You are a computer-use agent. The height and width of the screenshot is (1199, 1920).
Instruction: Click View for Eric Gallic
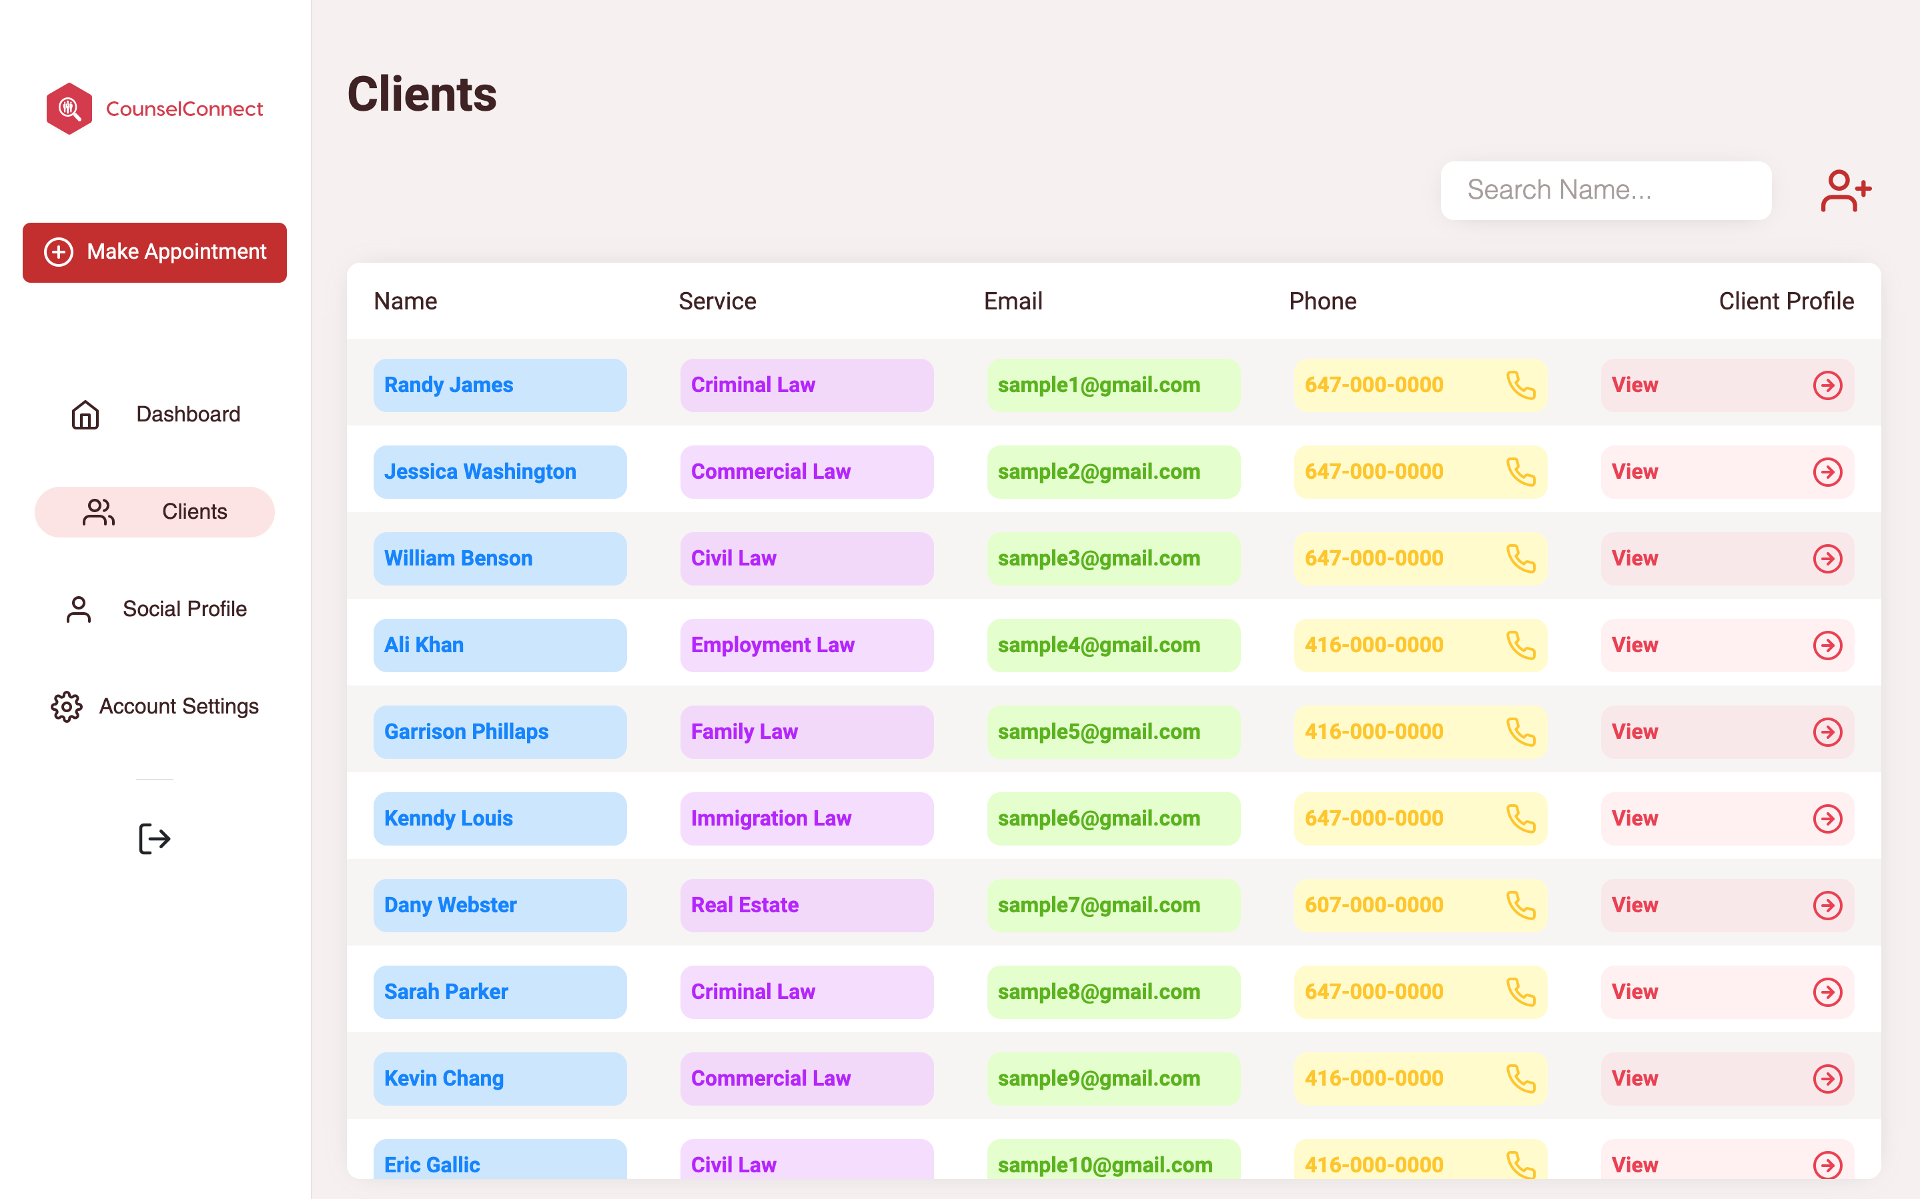coord(1727,1160)
